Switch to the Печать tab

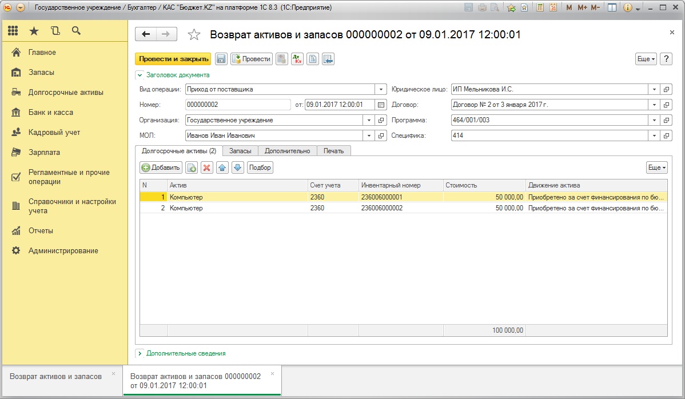coord(334,151)
